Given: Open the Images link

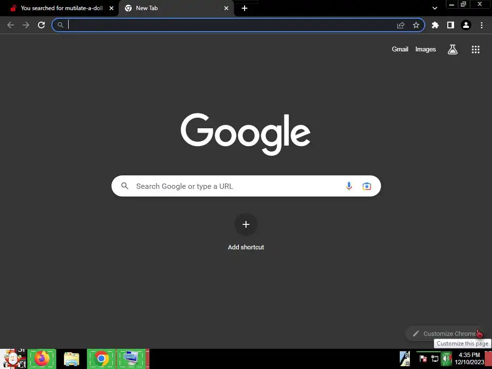Looking at the screenshot, I should point(426,49).
